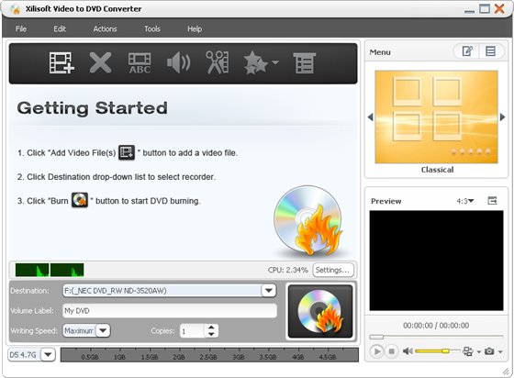Click the Volume Label text field
Viewport: 514px width, 378px height.
point(170,310)
